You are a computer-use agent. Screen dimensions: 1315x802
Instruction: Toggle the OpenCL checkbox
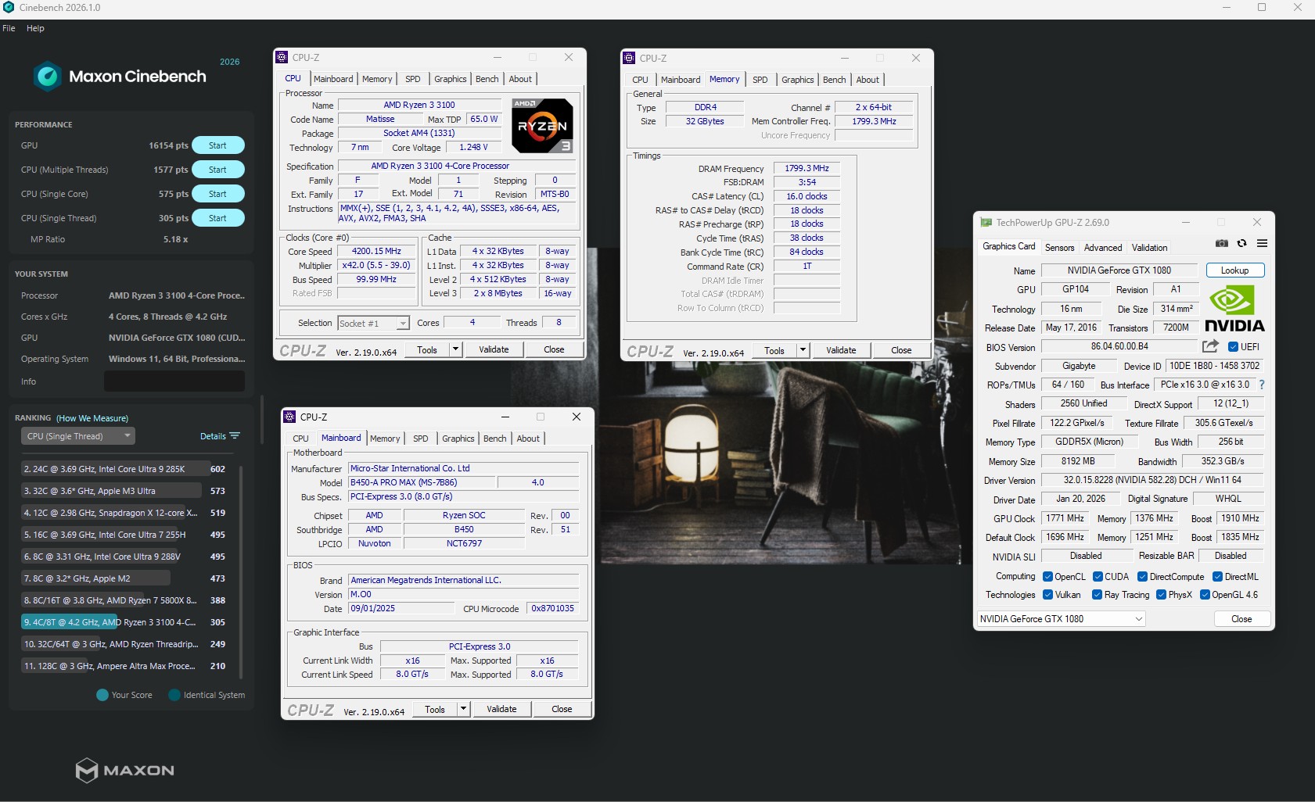[1047, 577]
